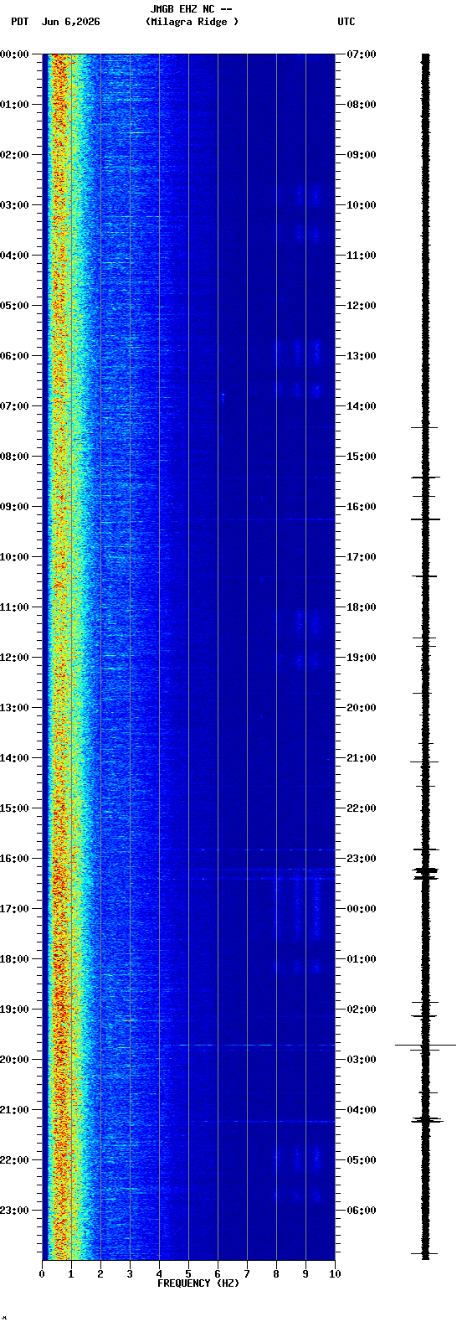Click the UTC '12:00' time label
Viewport: 462px width, 1327px height.
362,306
